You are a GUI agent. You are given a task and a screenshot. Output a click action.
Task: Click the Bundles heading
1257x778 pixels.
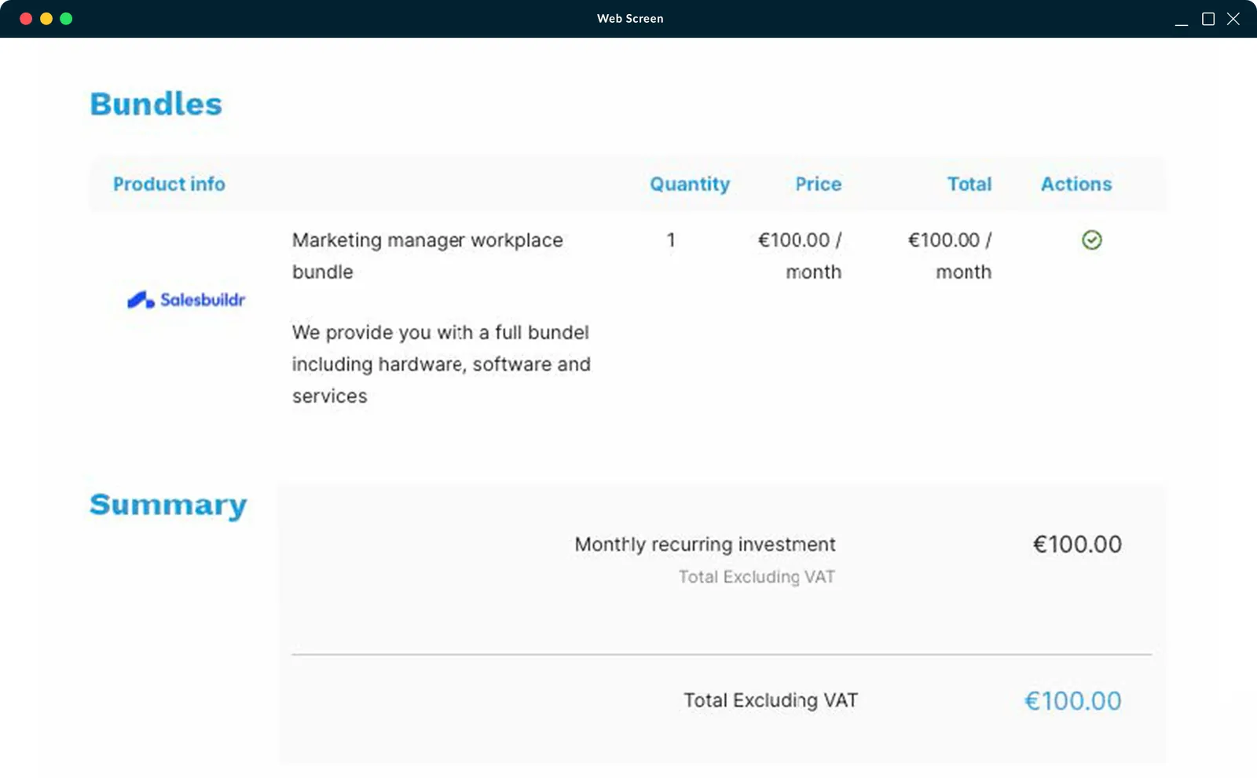click(x=156, y=104)
